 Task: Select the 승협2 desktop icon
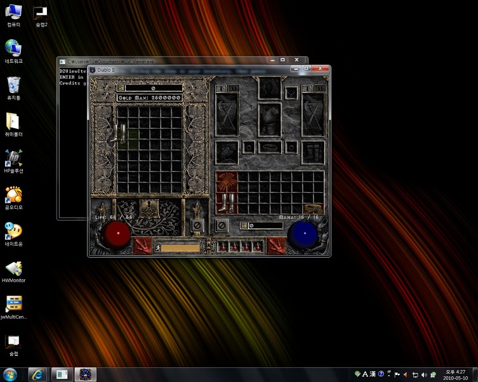tap(41, 16)
